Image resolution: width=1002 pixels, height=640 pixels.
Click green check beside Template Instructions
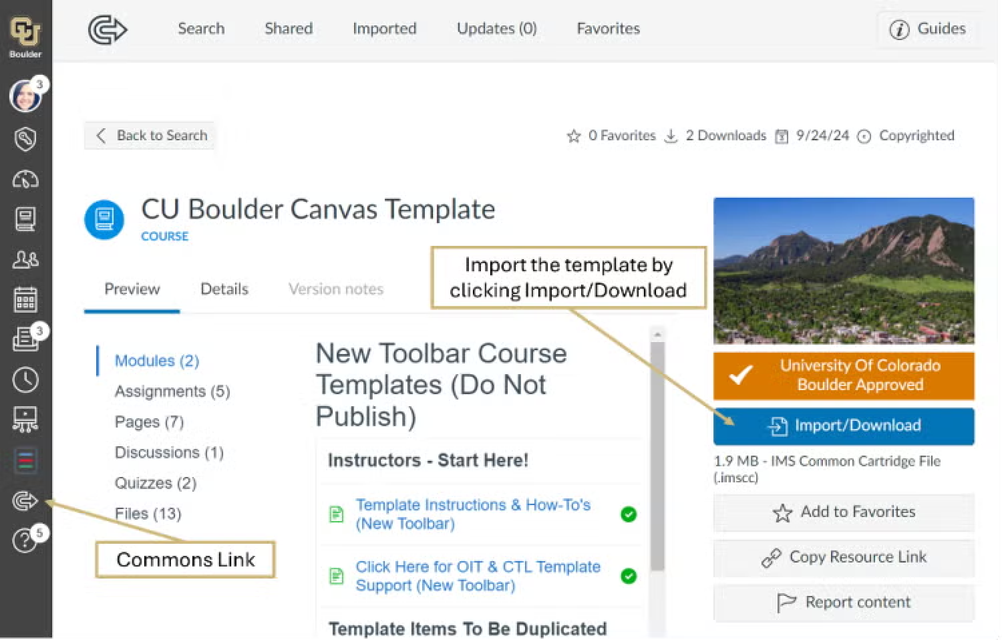pyautogui.click(x=629, y=514)
